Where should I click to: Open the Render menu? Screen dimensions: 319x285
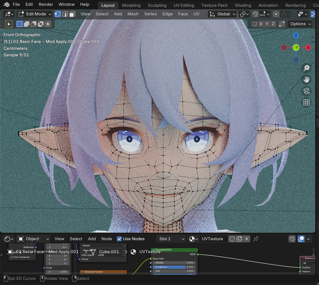coord(46,4)
